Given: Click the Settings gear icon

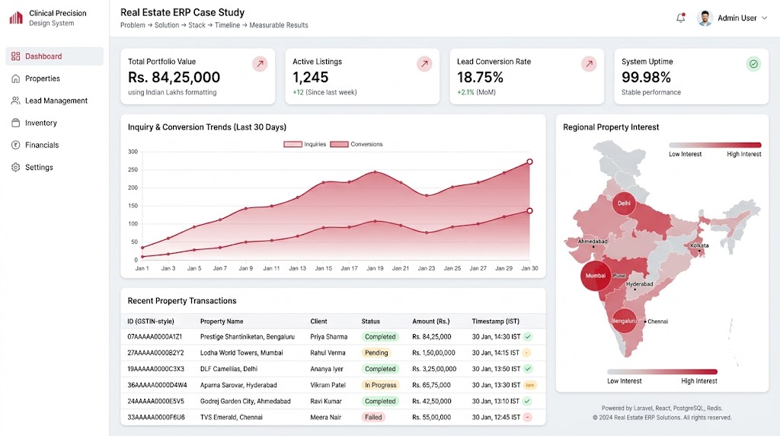Looking at the screenshot, I should pos(15,167).
